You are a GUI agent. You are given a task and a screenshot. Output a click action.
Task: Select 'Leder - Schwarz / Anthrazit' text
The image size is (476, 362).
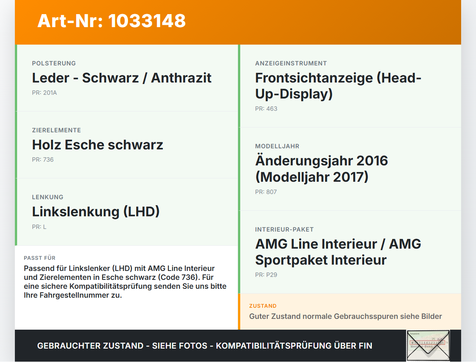point(122,78)
